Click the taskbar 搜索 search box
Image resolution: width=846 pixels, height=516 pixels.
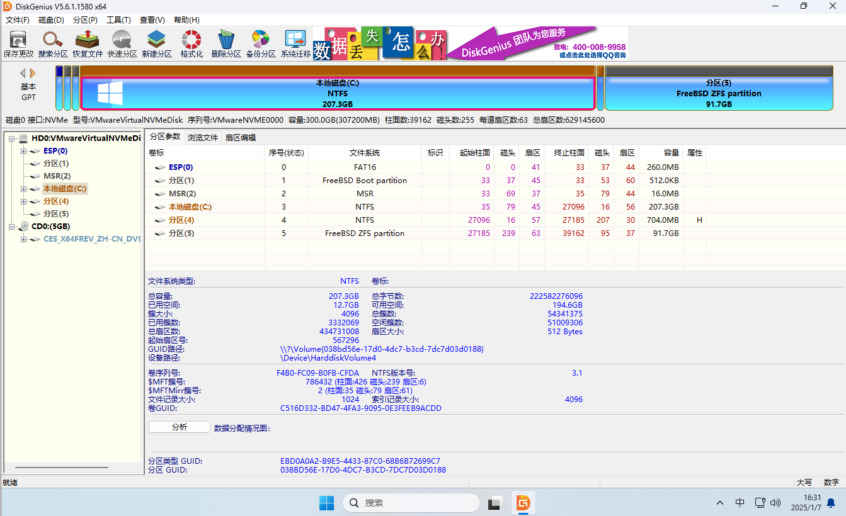tap(411, 503)
